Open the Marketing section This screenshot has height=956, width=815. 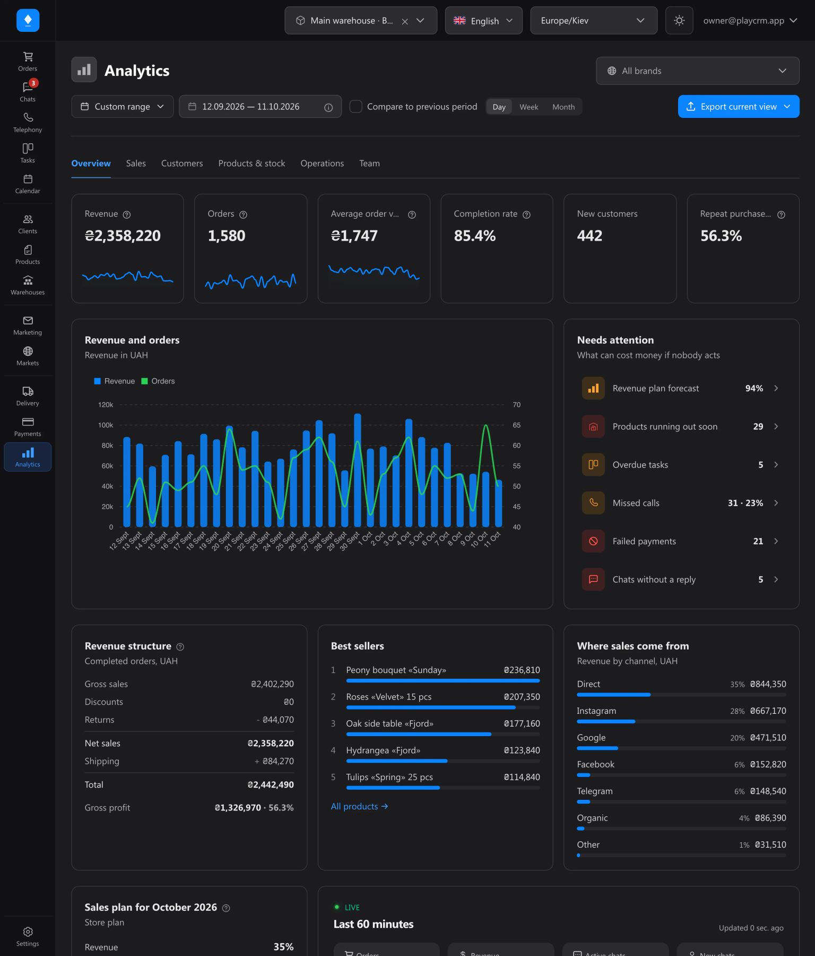(28, 326)
